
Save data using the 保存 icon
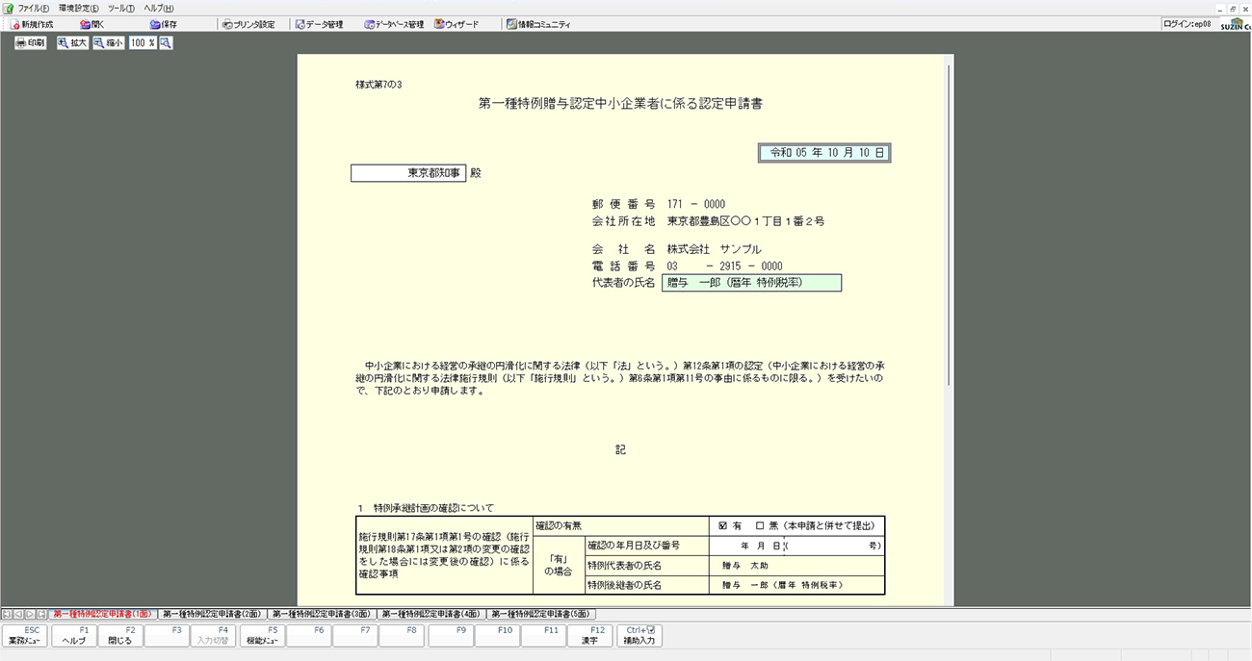point(163,24)
